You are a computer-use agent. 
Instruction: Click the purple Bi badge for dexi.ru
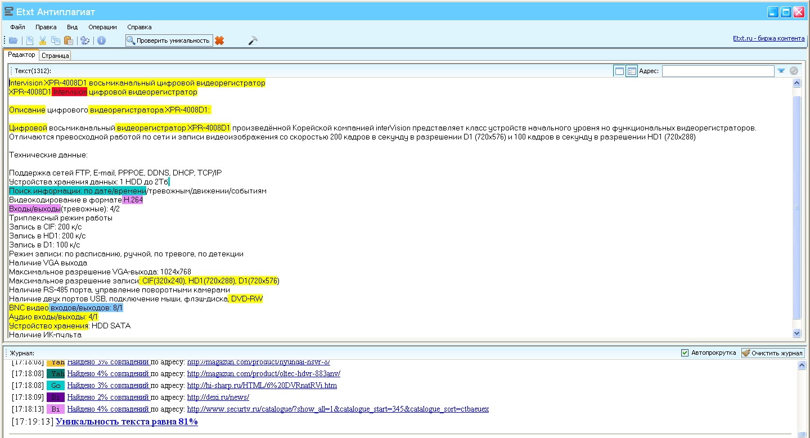(x=56, y=397)
